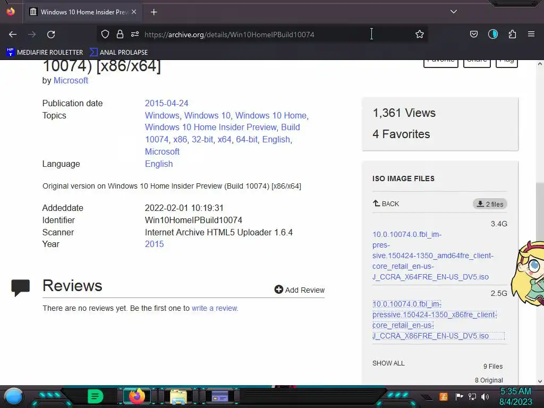The width and height of the screenshot is (544, 408).
Task: Click the blue half-circle toolbar extension icon
Action: coord(492,34)
